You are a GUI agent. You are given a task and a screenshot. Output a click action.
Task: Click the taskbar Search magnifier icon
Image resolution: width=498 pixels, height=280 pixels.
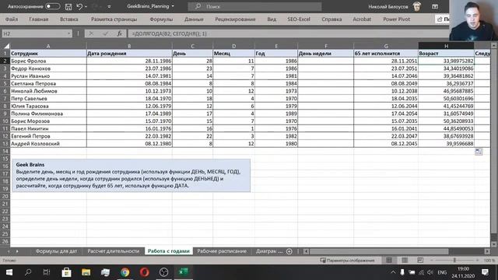click(28, 272)
